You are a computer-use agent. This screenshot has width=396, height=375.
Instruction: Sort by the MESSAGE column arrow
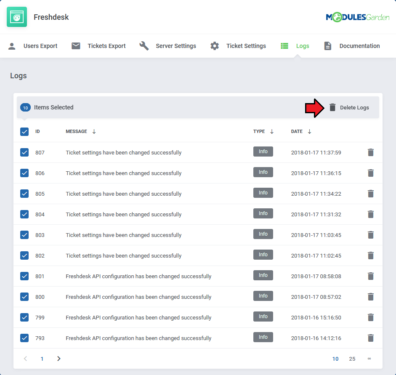94,132
